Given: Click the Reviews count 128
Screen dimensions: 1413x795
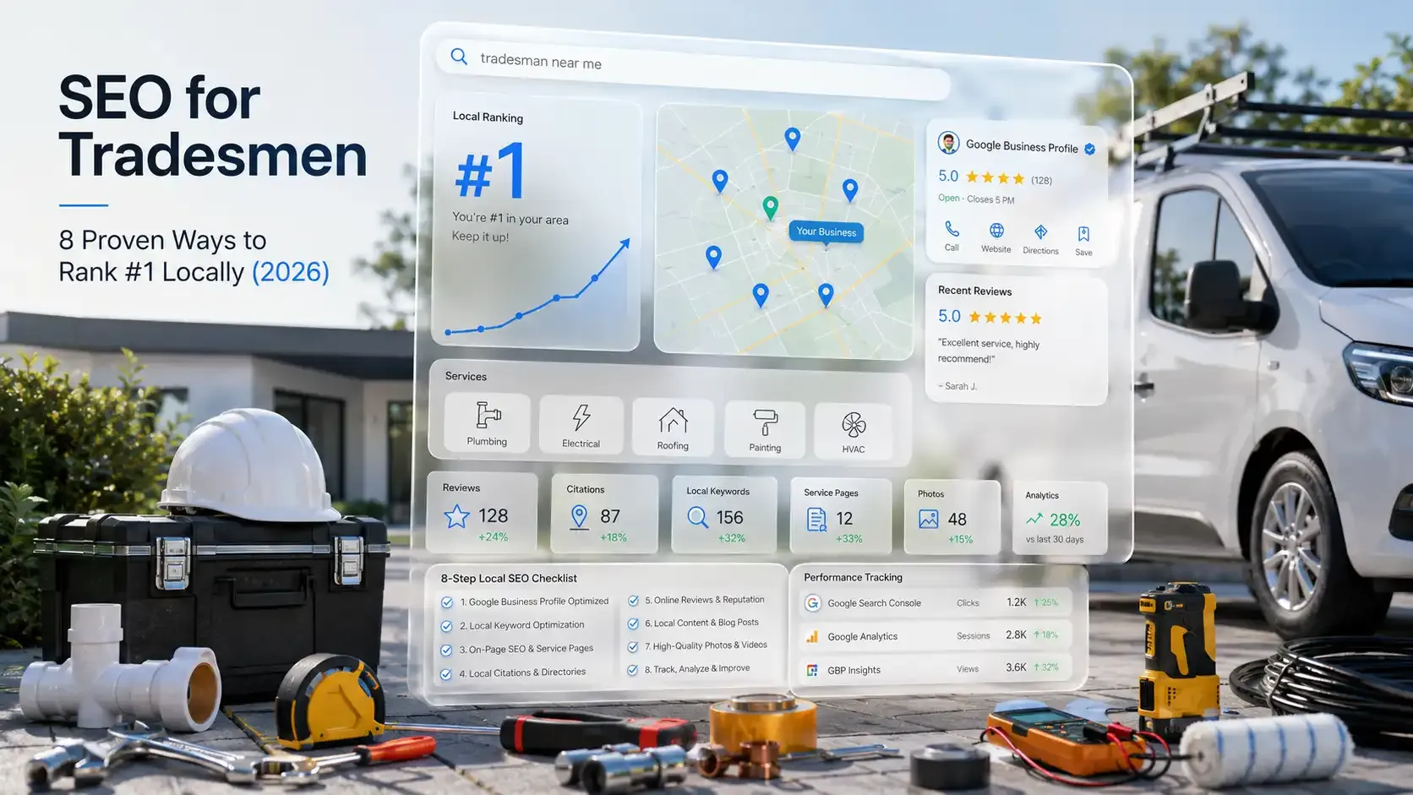Looking at the screenshot, I should [494, 515].
